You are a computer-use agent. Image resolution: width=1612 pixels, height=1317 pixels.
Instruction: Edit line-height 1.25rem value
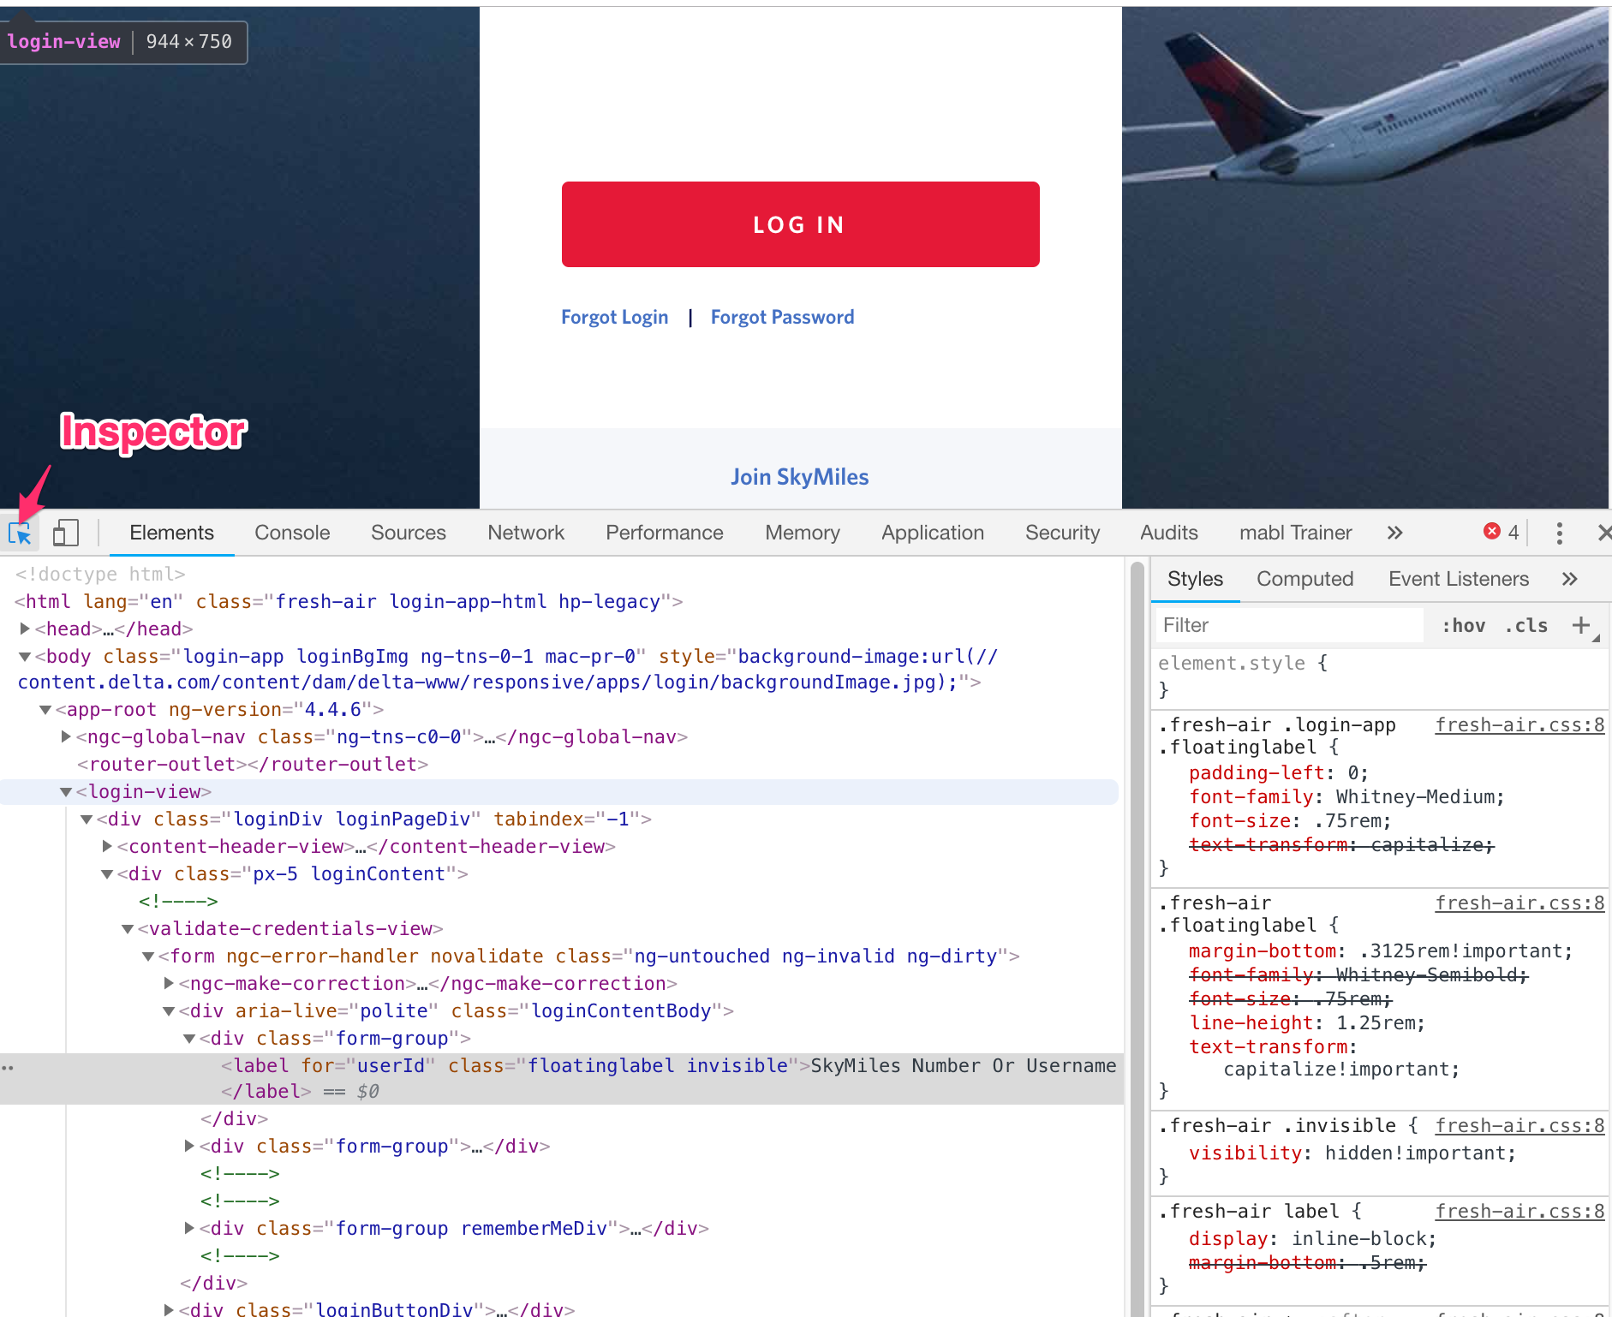[x=1376, y=1022]
